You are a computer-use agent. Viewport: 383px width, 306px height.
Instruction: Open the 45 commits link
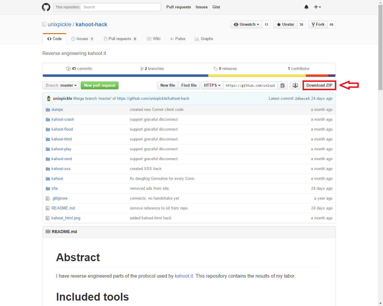click(79, 69)
